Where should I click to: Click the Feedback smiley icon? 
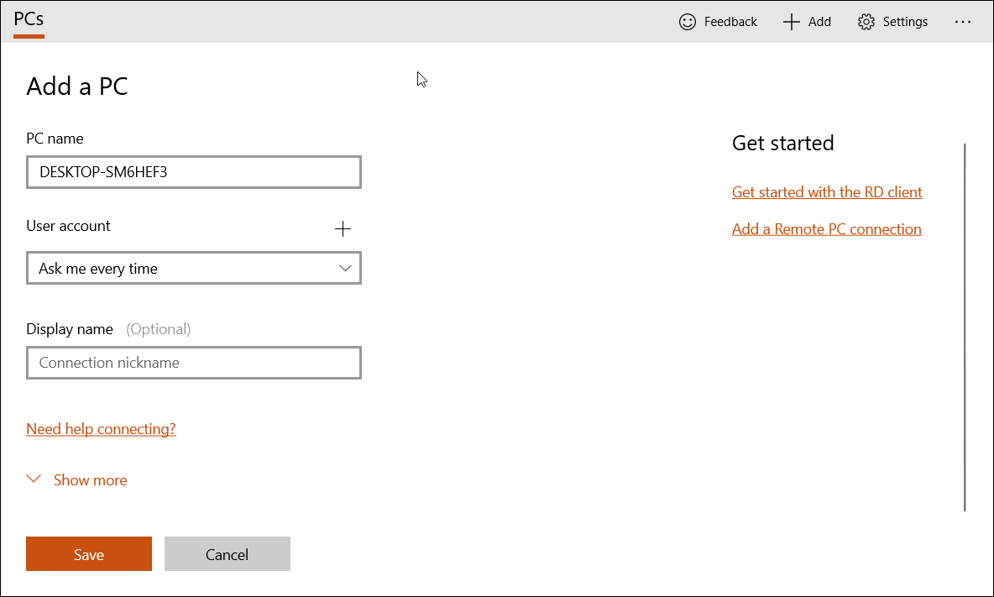click(687, 21)
